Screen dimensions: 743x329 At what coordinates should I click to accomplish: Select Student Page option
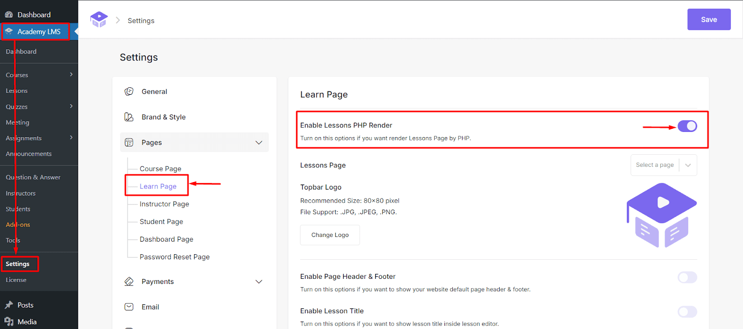pos(161,222)
